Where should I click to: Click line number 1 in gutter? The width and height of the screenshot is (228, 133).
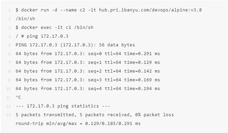point(9,10)
